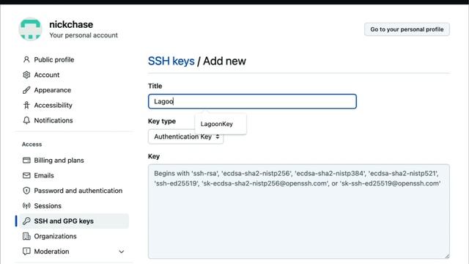469x264 pixels.
Task: Click the Sessions broadcast icon
Action: (x=26, y=205)
